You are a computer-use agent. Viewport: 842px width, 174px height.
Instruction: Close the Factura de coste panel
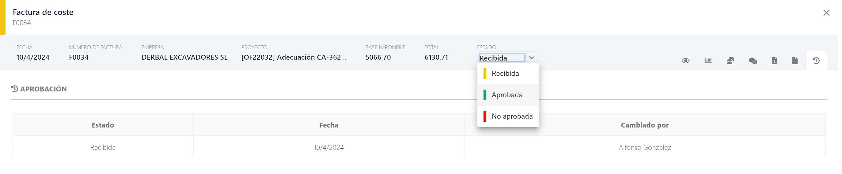pyautogui.click(x=826, y=13)
